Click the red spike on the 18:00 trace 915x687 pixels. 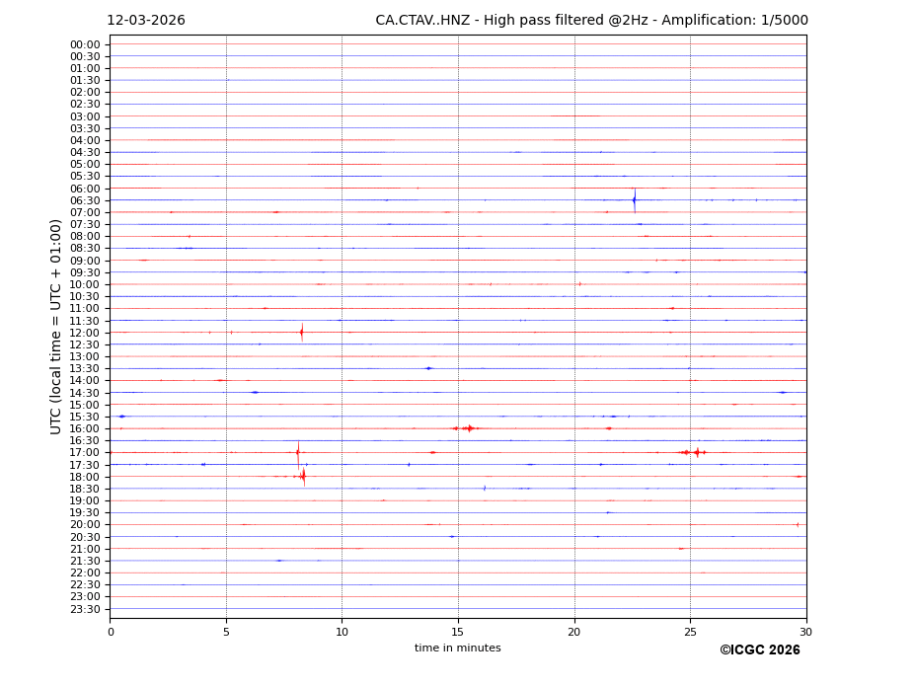coord(303,477)
